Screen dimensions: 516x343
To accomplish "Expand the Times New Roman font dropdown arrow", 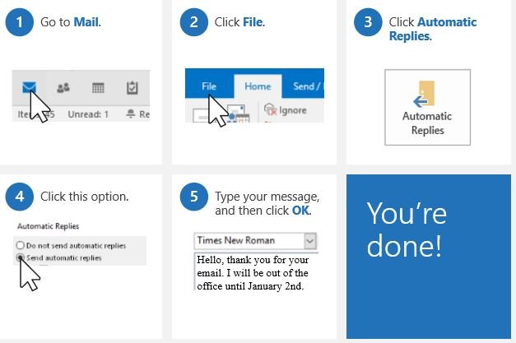I will pos(310,241).
